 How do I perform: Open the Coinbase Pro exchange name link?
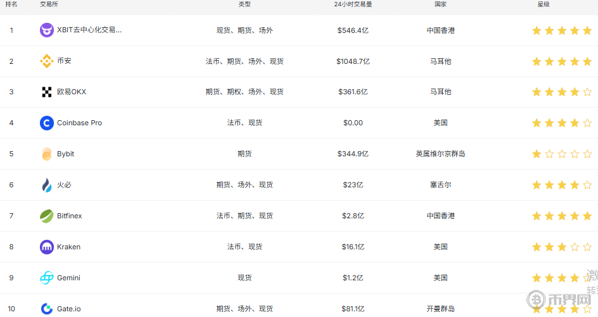coord(79,123)
